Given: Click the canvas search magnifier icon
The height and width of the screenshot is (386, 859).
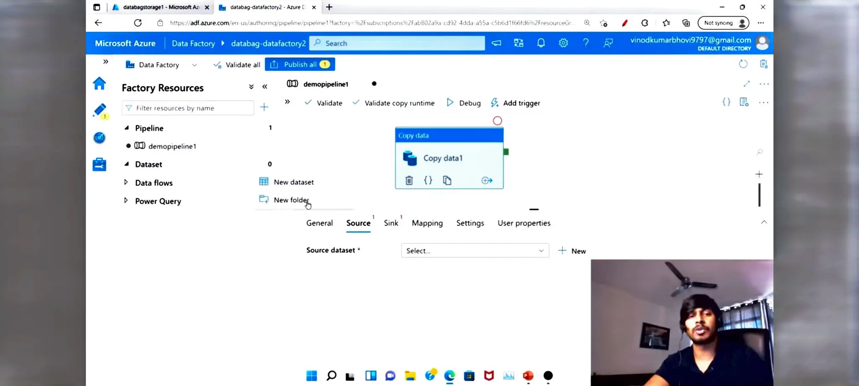Looking at the screenshot, I should pos(760,152).
